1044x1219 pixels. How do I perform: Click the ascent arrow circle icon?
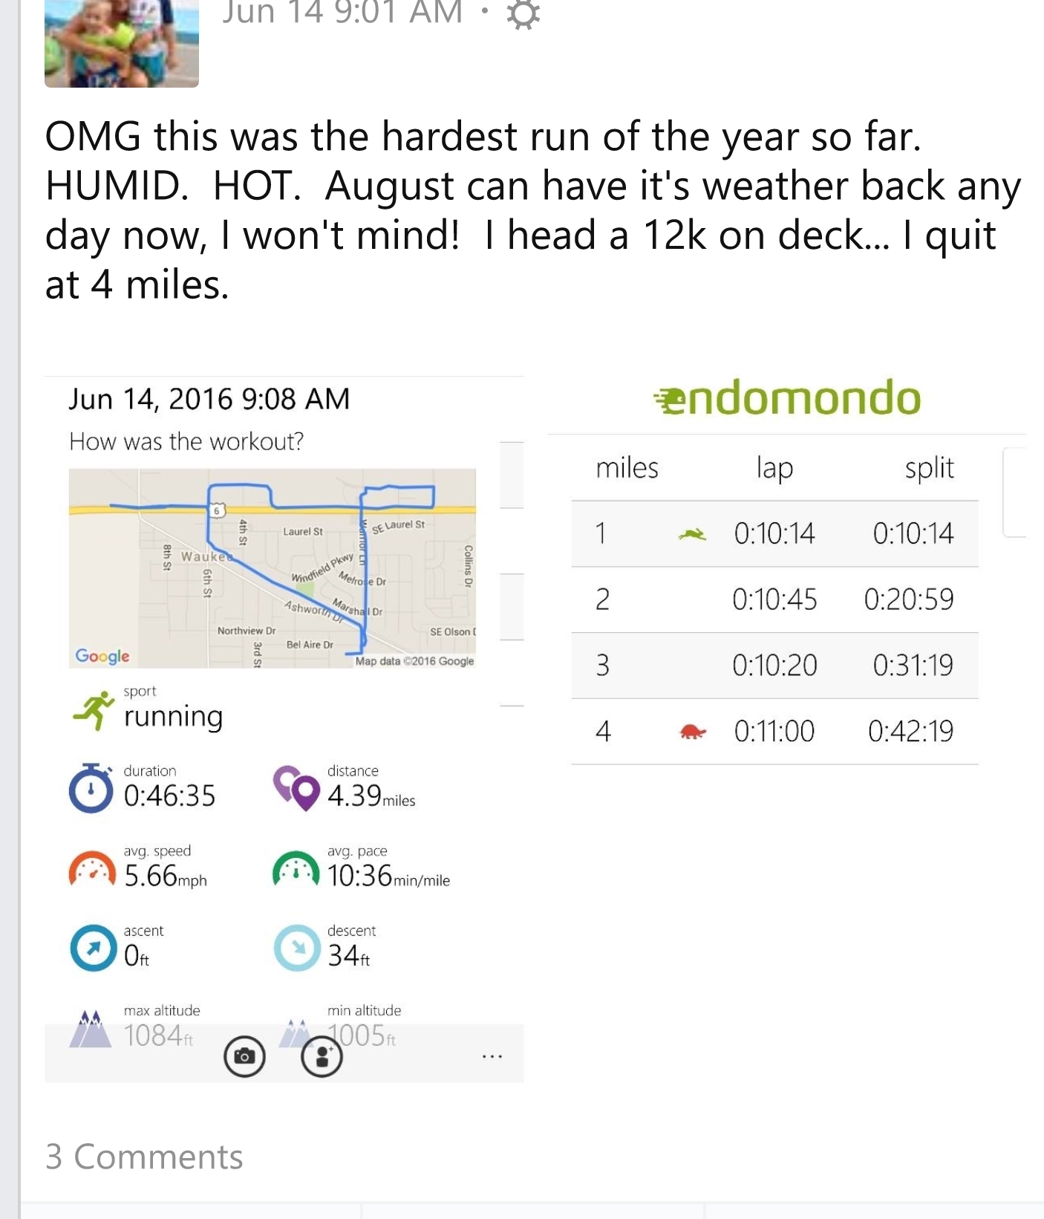(x=93, y=948)
